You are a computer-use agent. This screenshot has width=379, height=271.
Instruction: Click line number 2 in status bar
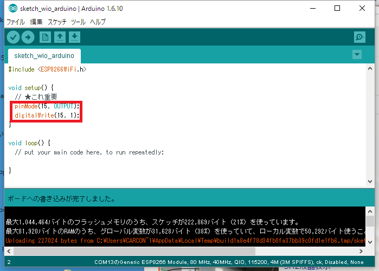pyautogui.click(x=9, y=262)
